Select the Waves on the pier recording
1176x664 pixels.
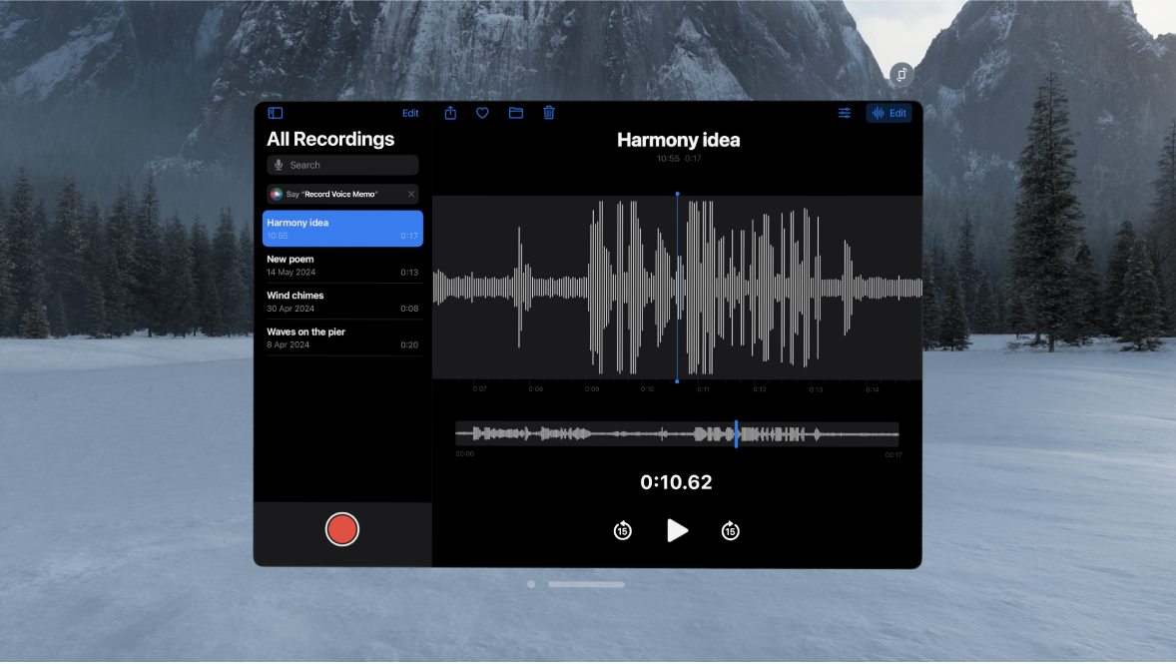tap(342, 337)
